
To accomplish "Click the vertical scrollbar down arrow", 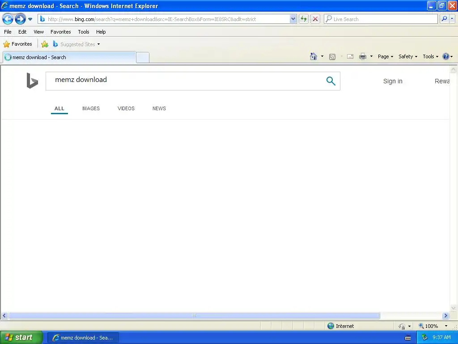I will [454, 308].
